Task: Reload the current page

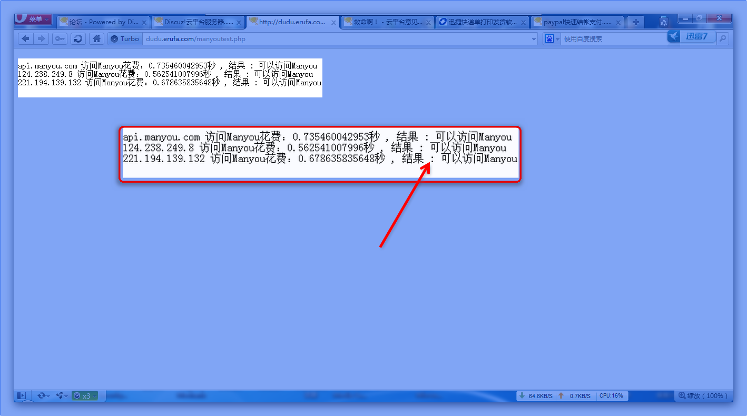Action: click(x=78, y=38)
